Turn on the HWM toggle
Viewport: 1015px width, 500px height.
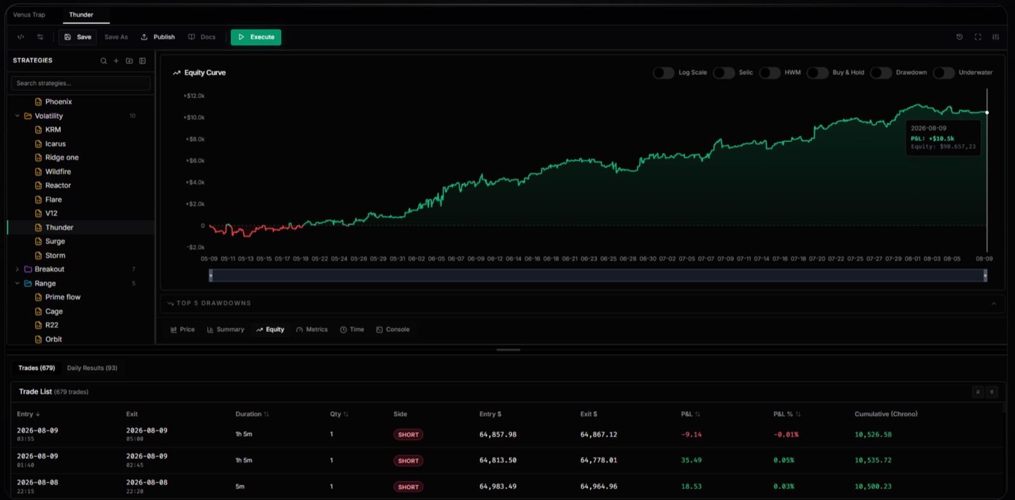(769, 73)
